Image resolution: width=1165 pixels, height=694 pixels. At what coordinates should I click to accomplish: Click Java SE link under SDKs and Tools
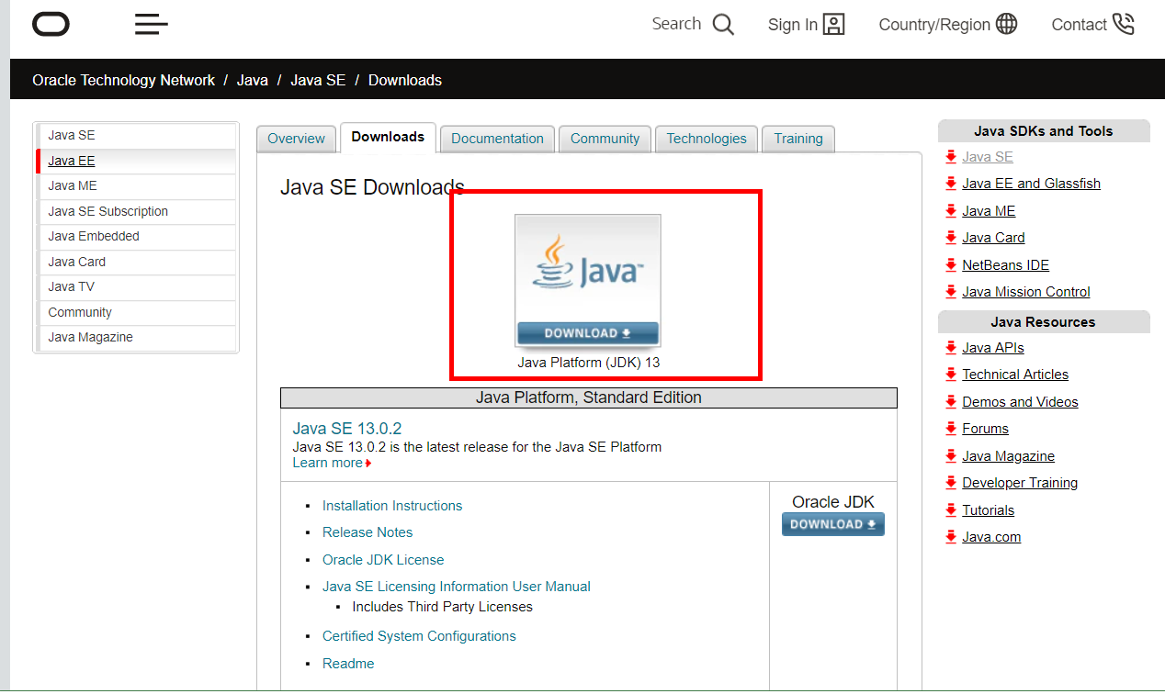988,157
